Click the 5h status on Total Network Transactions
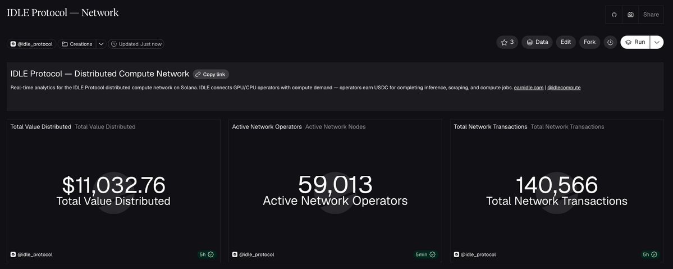 pyautogui.click(x=650, y=254)
